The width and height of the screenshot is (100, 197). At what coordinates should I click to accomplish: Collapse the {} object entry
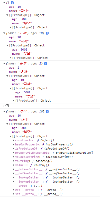point(4,3)
